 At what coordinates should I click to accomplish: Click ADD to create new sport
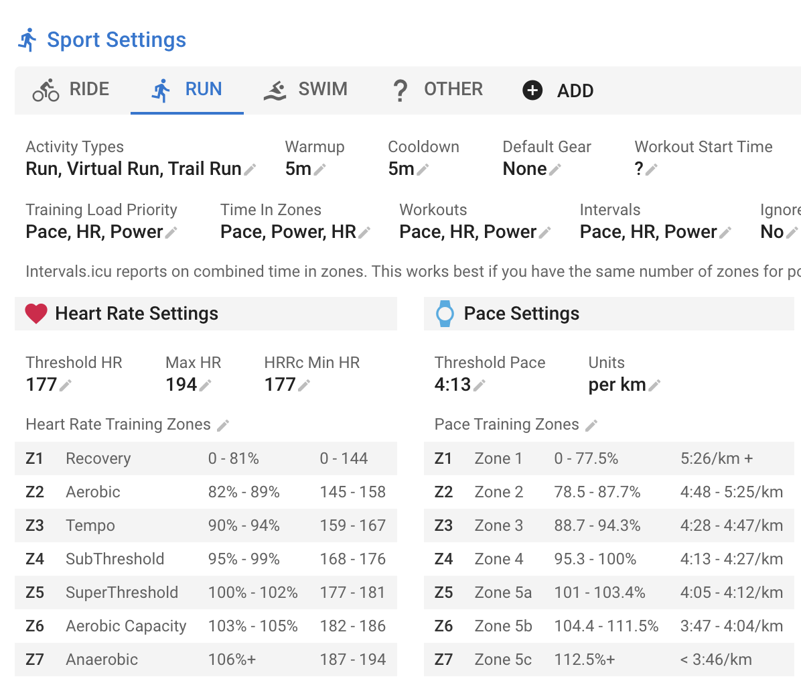pos(559,90)
